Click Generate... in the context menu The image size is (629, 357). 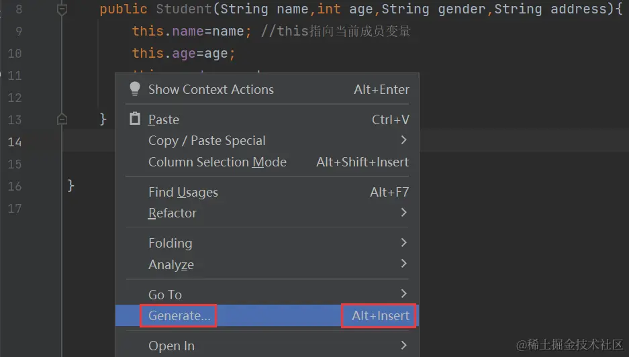coord(179,315)
